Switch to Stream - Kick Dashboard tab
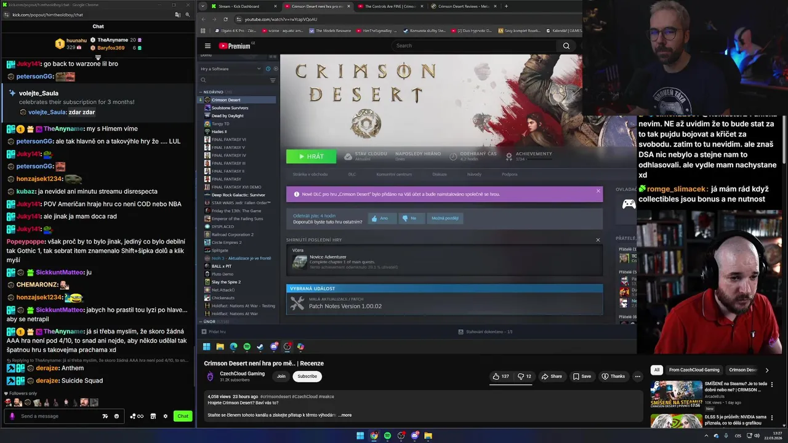The width and height of the screenshot is (788, 443). [244, 6]
